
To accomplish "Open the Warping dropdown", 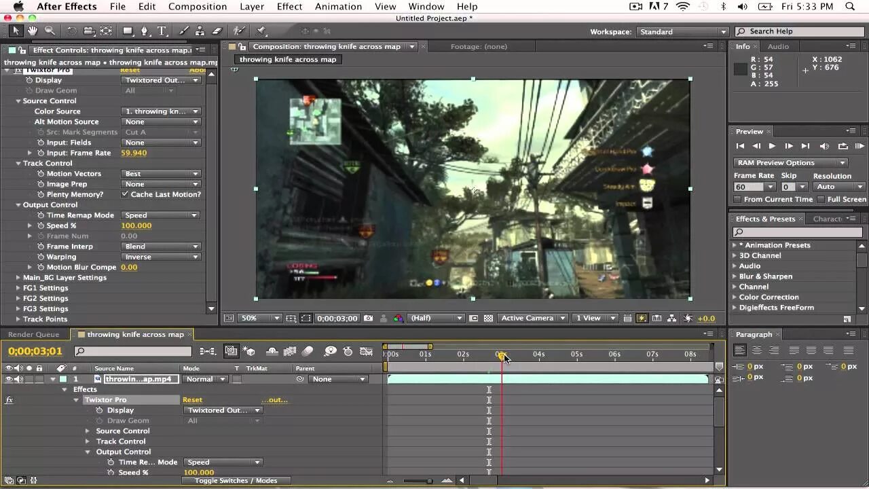I will 162,257.
